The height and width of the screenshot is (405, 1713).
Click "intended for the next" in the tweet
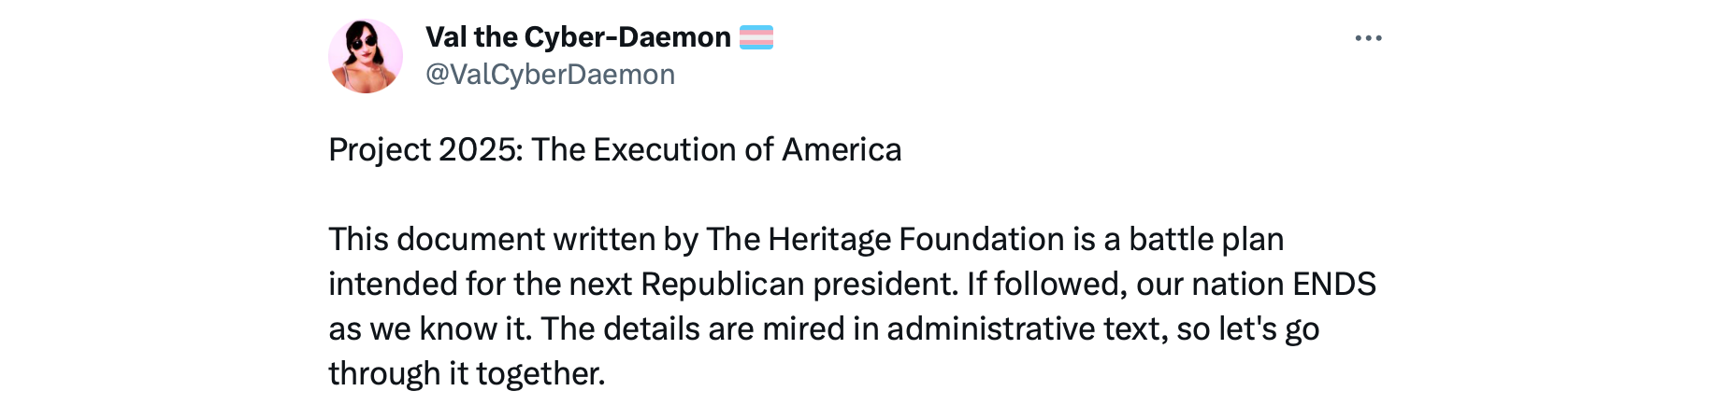[480, 285]
